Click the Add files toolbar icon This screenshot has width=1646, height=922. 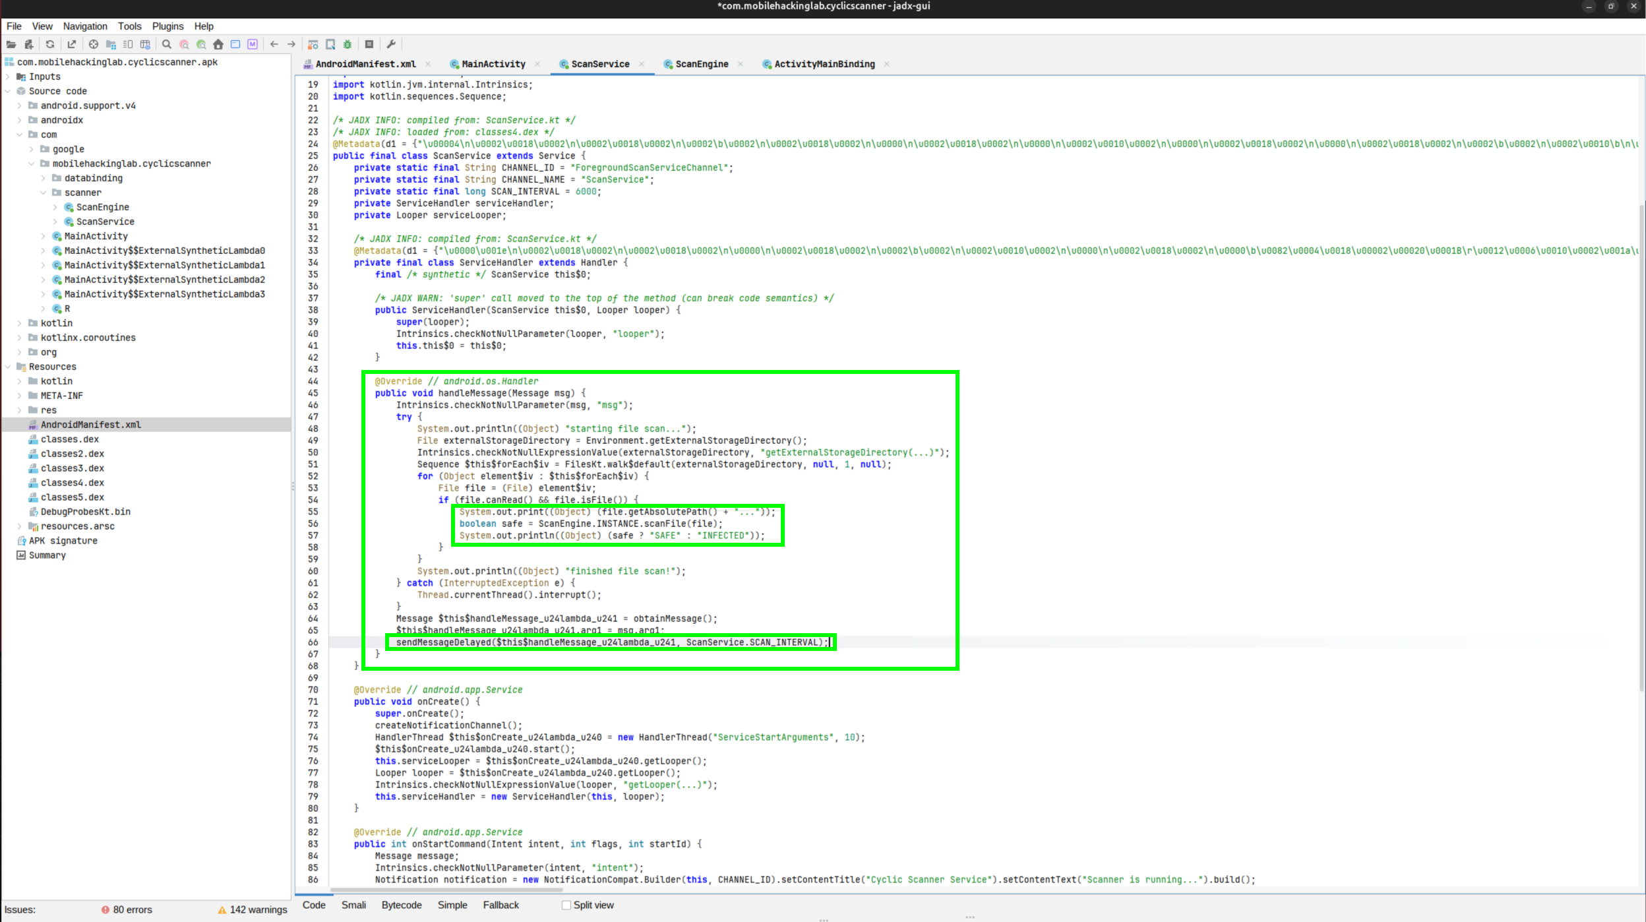(28, 44)
